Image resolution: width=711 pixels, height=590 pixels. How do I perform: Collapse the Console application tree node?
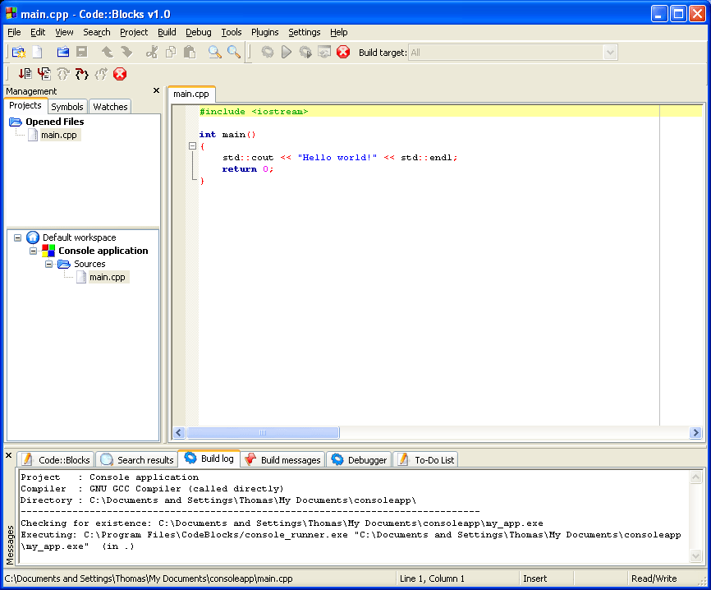(33, 250)
